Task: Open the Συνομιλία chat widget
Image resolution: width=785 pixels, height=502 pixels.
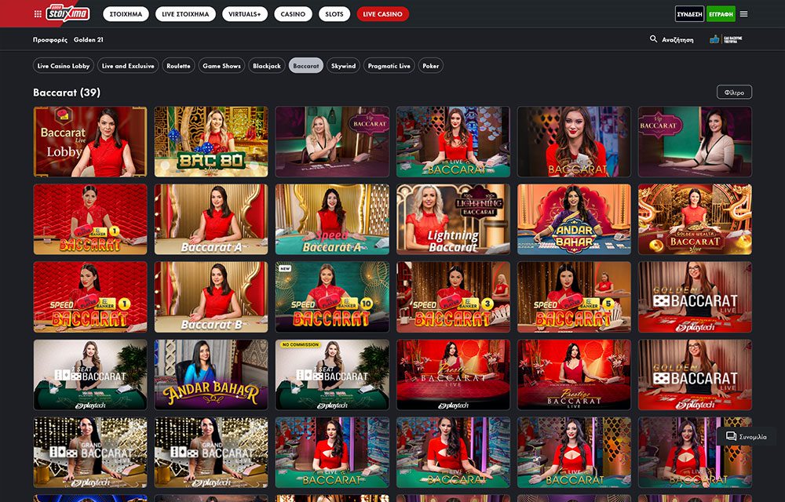Action: 746,436
